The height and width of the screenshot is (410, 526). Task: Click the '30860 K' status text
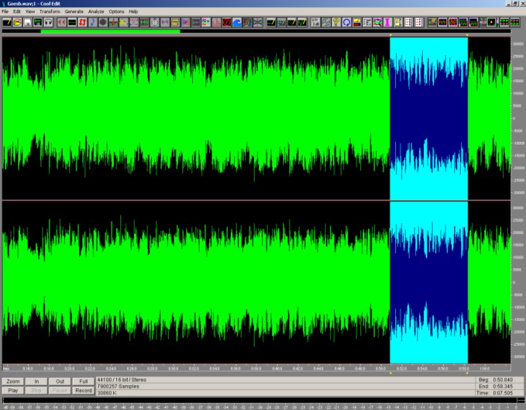tap(107, 393)
